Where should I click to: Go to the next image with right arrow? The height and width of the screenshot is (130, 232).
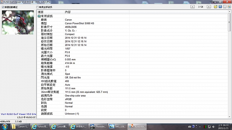pos(209,7)
